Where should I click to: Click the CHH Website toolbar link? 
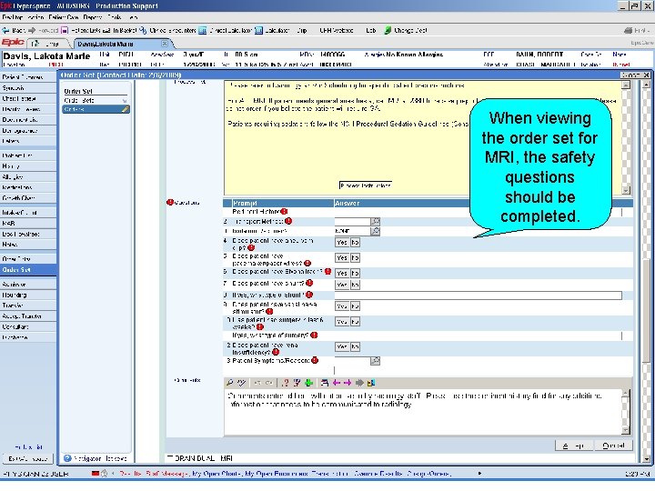pos(337,30)
